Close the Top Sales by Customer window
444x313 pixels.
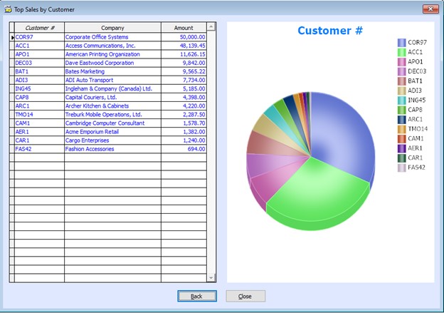pos(429,9)
